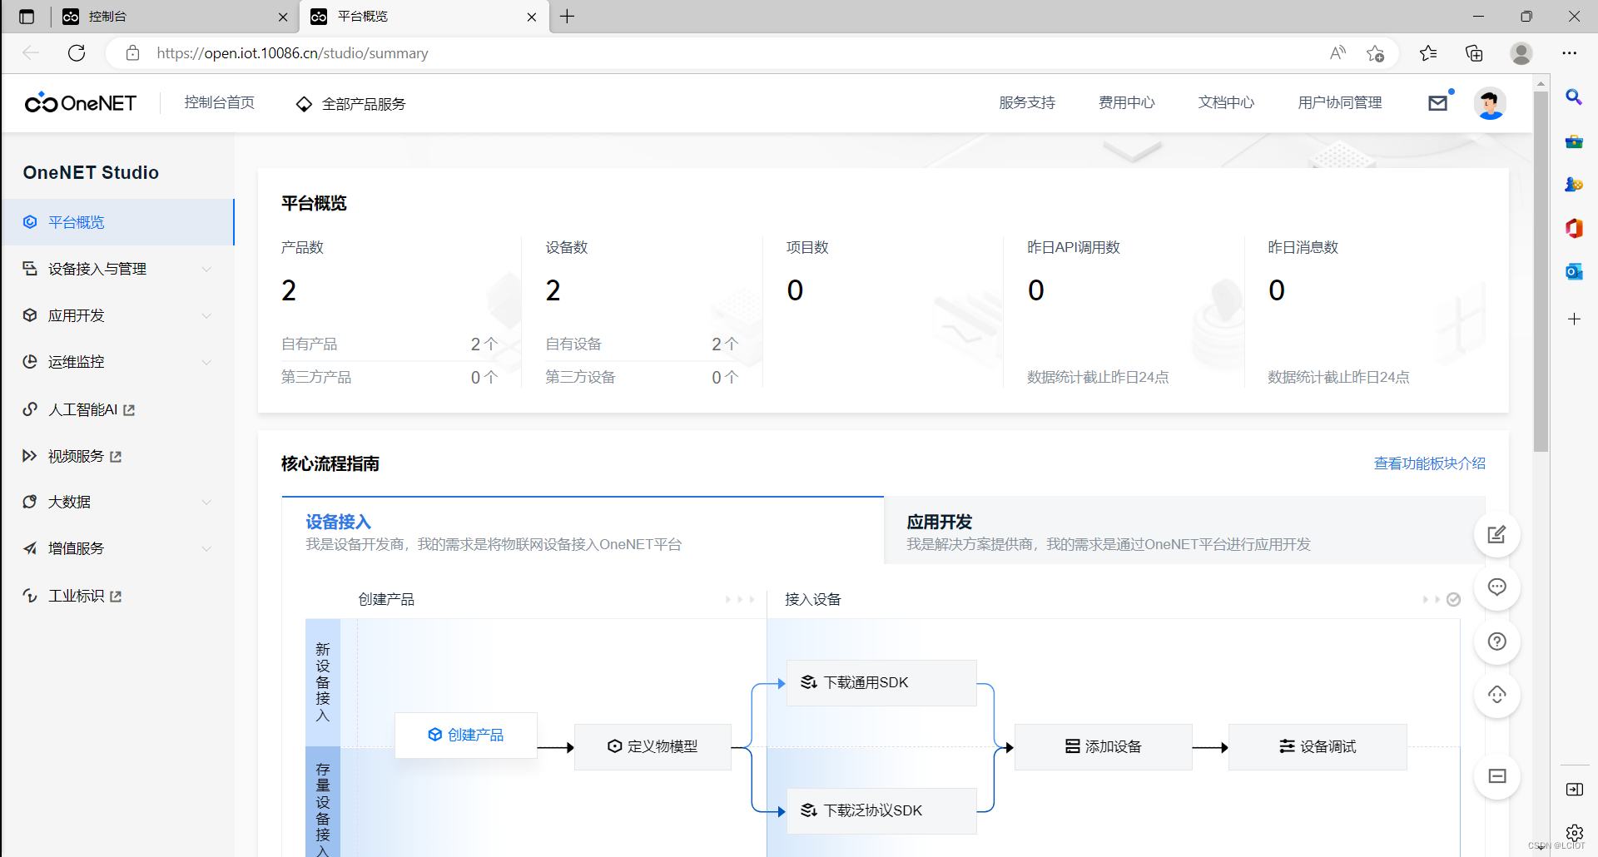The image size is (1598, 857).
Task: Open the Edge sidebar tools briefcase icon
Action: pyautogui.click(x=1574, y=141)
